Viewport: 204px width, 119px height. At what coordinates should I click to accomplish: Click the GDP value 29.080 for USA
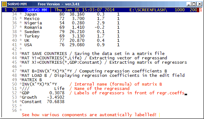click(77, 45)
